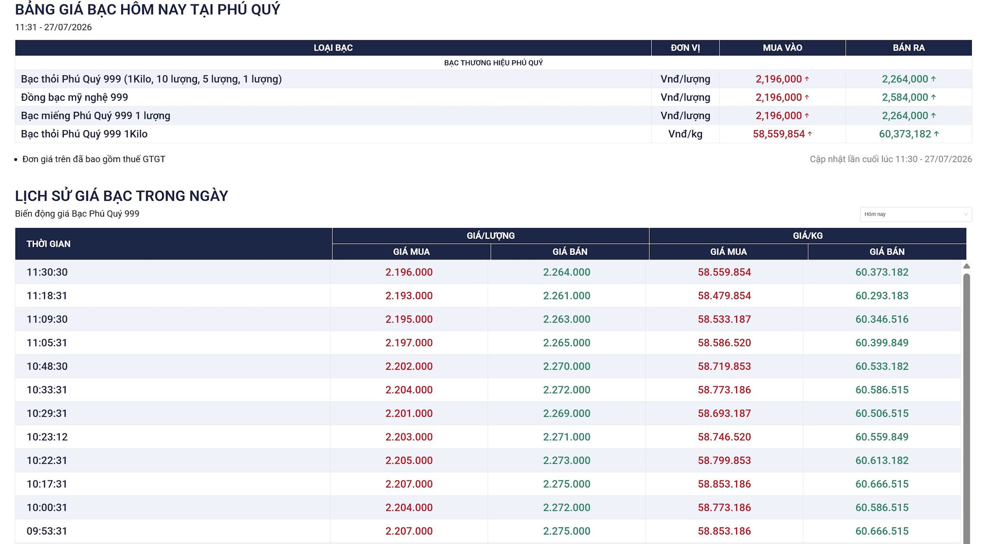Click the LOẠI BẠC column header
988x544 pixels.
[x=333, y=48]
